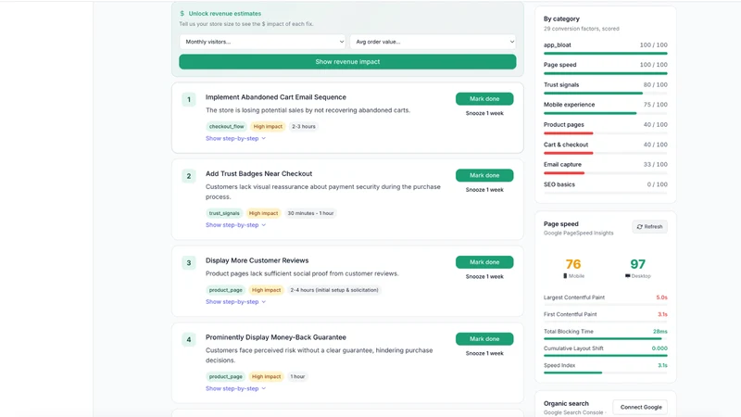741x417 pixels.
Task: Click the 30 minutes - 1 hour tag
Action: tap(310, 213)
